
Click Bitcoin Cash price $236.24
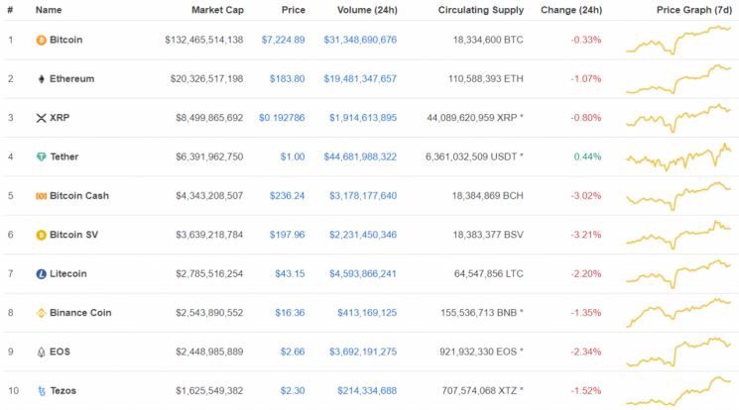pos(287,196)
